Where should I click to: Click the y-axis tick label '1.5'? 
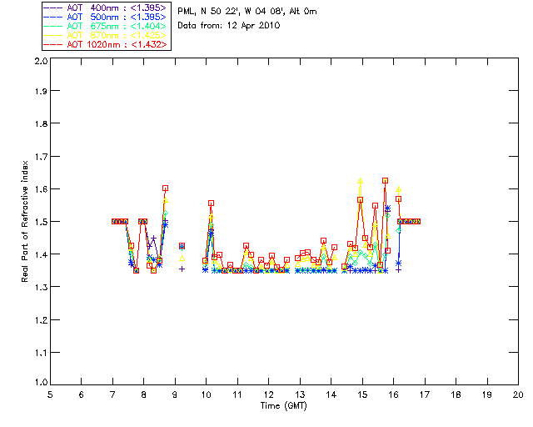[x=41, y=222]
